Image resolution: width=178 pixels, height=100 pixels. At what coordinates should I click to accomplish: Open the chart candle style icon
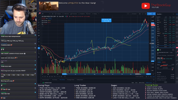coord(53,14)
